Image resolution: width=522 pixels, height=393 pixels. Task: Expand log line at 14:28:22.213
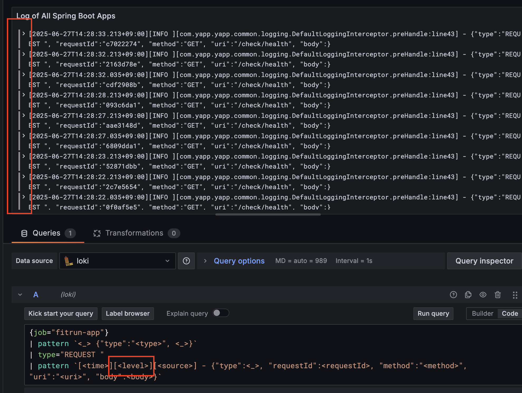point(24,176)
